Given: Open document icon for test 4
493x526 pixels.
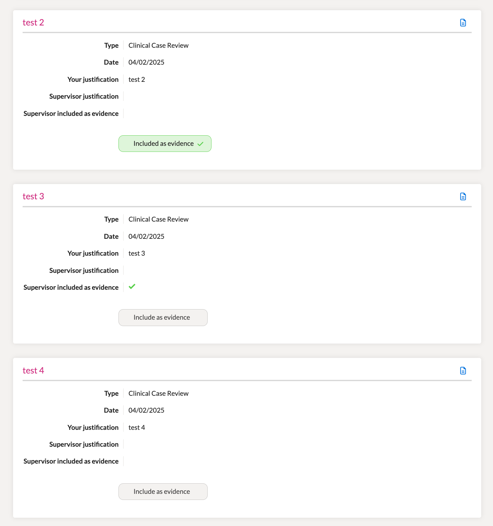Looking at the screenshot, I should coord(463,371).
